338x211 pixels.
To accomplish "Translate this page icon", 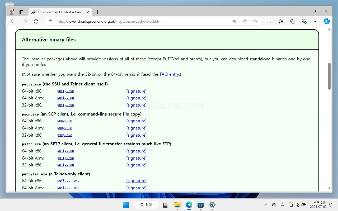I will tap(234, 21).
